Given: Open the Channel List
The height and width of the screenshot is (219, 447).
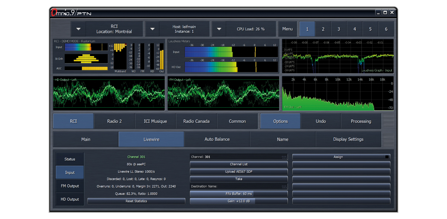Looking at the screenshot, I should tap(239, 164).
